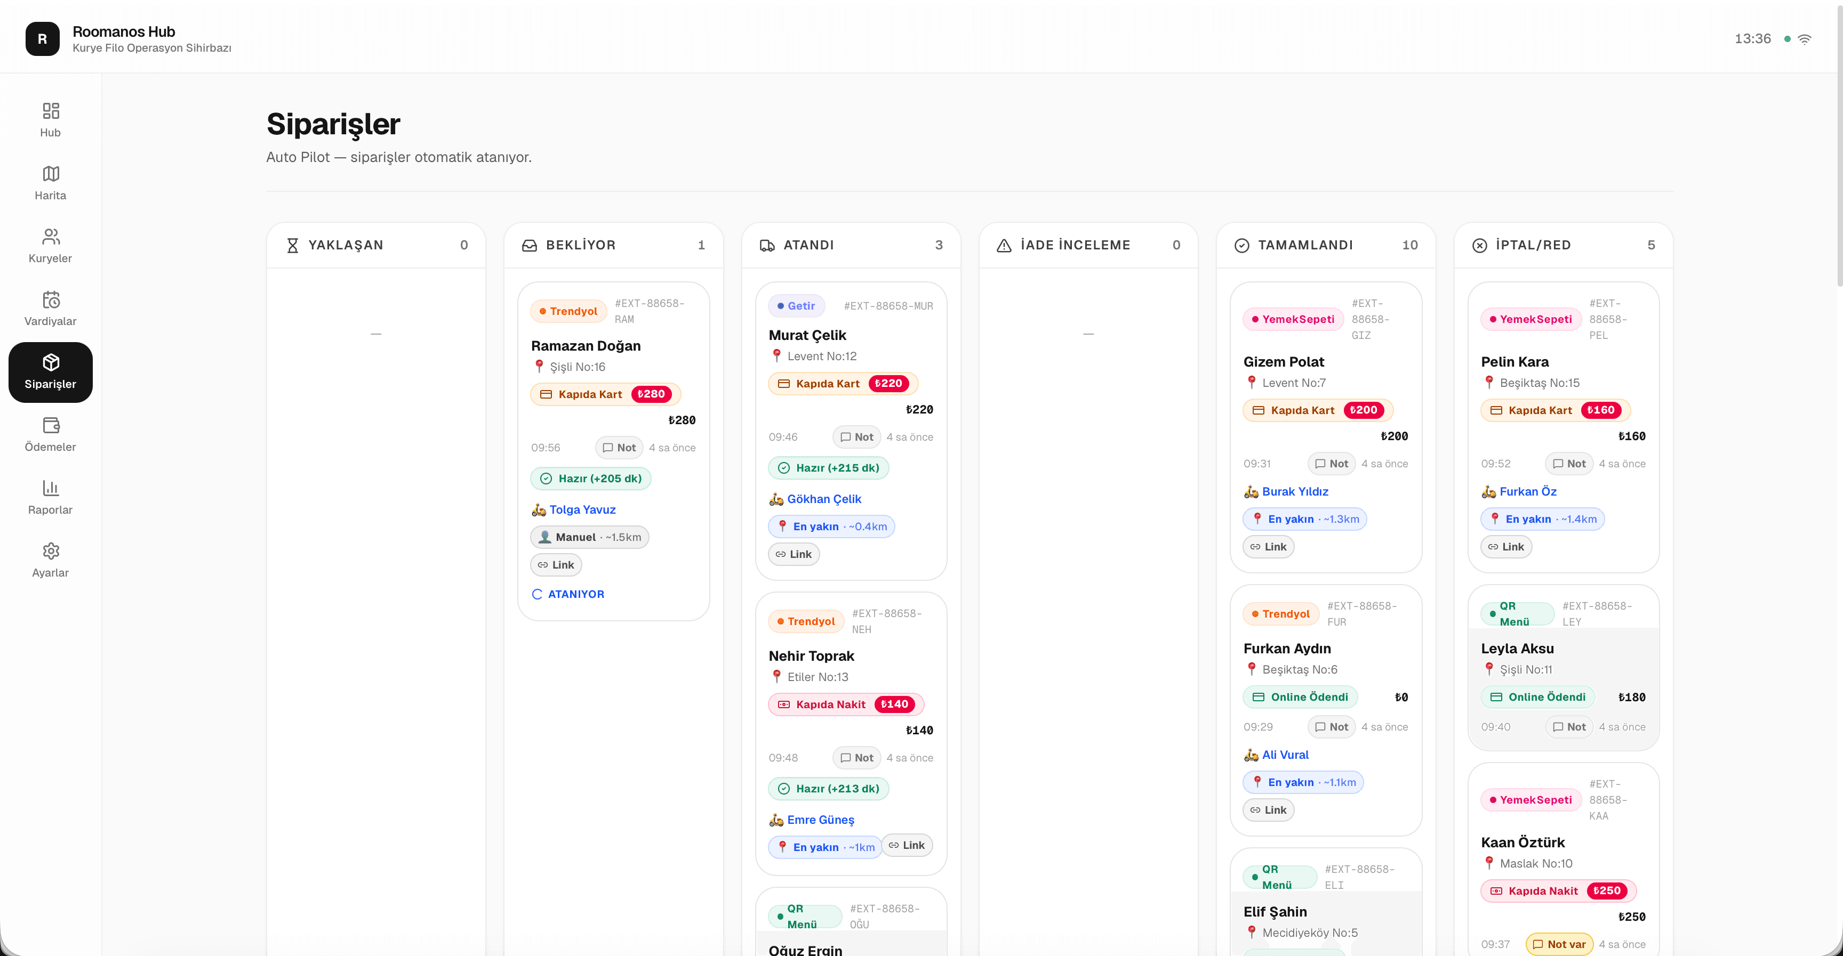Open Link on Gizem Polat's card
1843x956 pixels.
[x=1269, y=547]
